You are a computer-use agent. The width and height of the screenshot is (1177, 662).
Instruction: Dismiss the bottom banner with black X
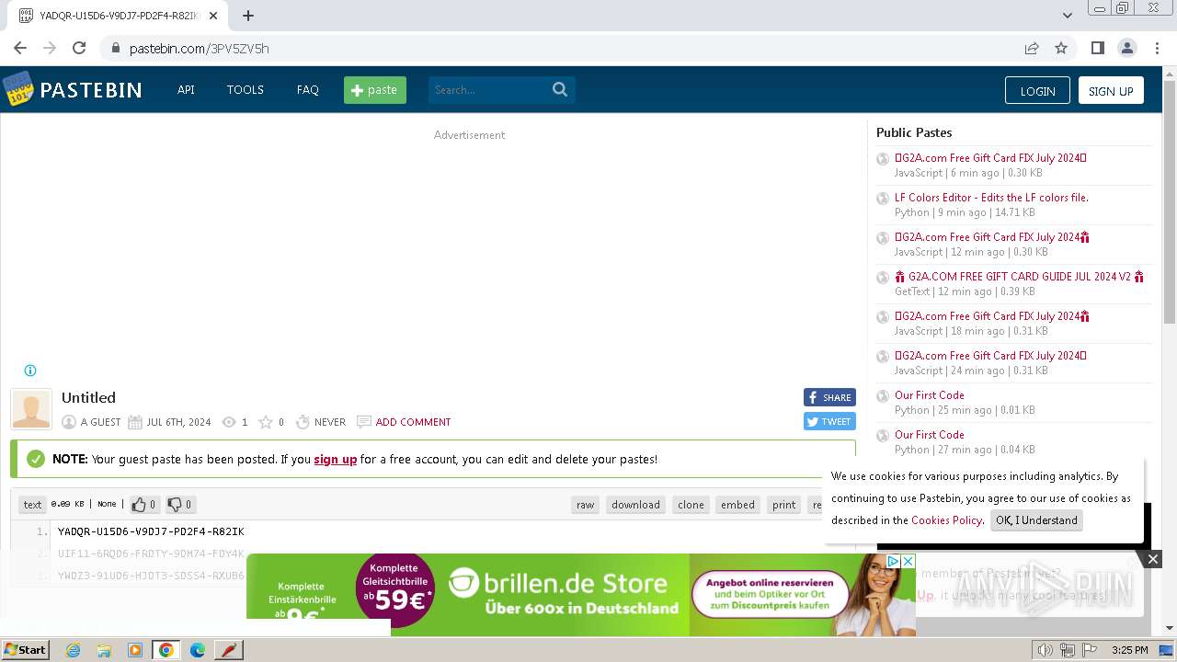(x=1152, y=558)
